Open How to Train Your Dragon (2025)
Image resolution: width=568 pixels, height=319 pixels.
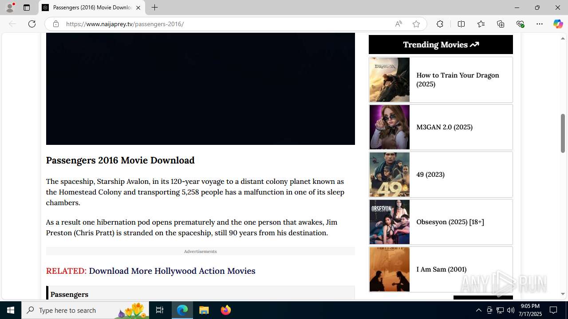(458, 80)
